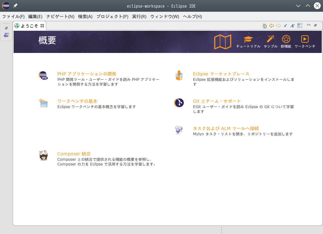Click the Eclipse logo in title bar
Viewport: 323px width, 234px height.
click(x=6, y=6)
